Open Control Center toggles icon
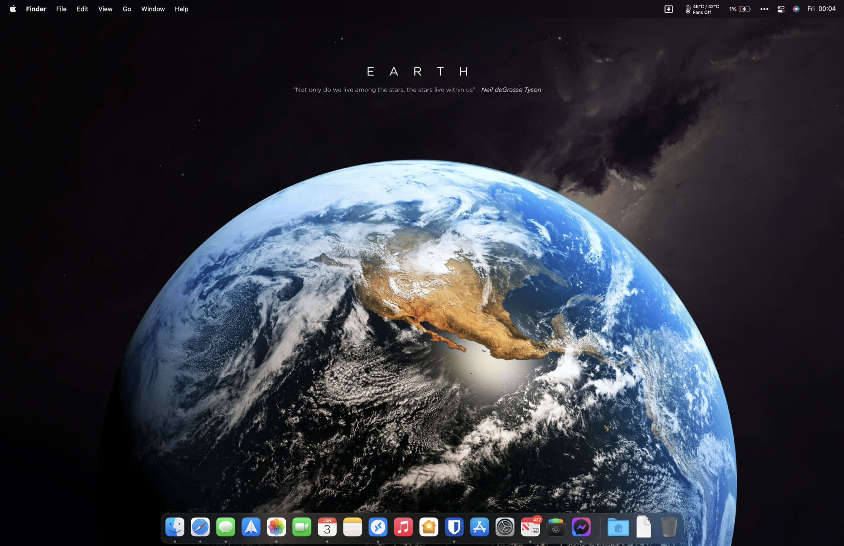This screenshot has width=844, height=546. tap(781, 9)
